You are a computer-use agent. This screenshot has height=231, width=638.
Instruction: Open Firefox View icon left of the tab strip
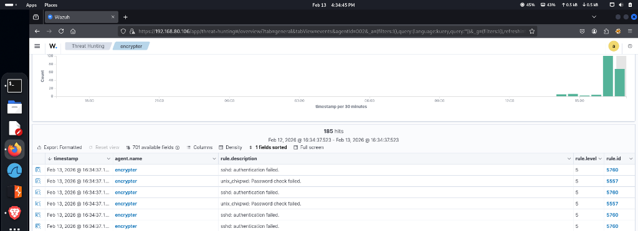(36, 17)
